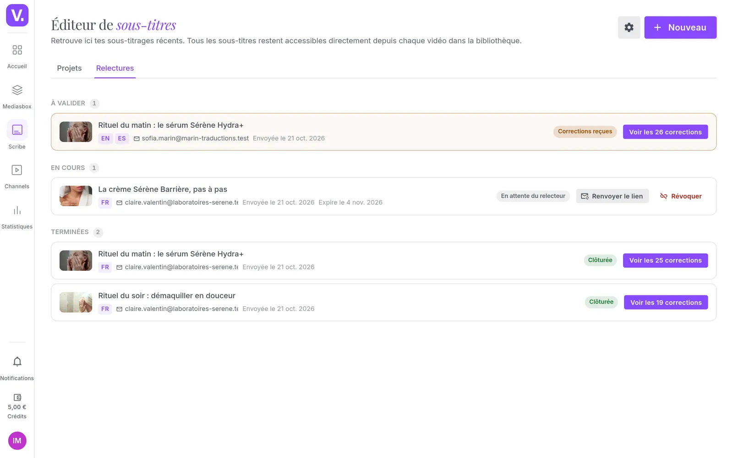
Task: Click the envelope icon before sofia.marin email
Action: (x=137, y=138)
